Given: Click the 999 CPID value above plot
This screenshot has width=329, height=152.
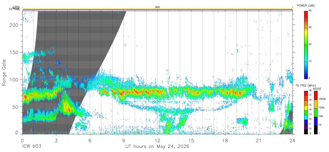Looking at the screenshot, I should (157, 7).
